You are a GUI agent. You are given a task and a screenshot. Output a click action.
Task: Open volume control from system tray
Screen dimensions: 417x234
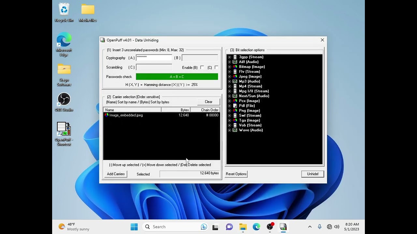[337, 227]
